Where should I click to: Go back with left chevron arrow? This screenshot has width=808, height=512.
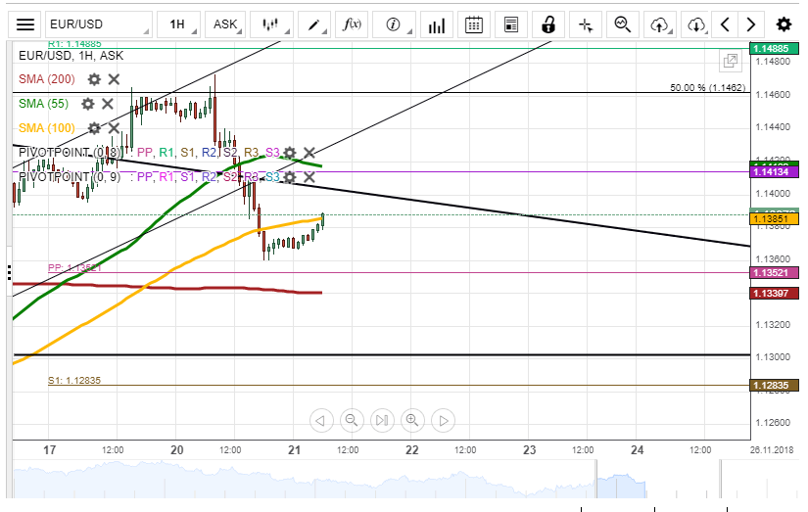coord(725,24)
